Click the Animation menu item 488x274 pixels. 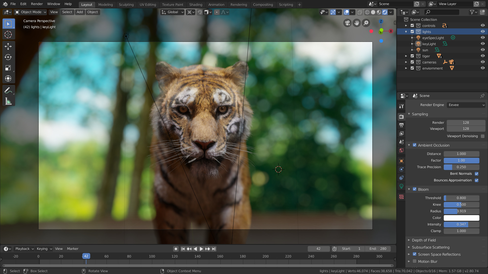[x=216, y=4]
